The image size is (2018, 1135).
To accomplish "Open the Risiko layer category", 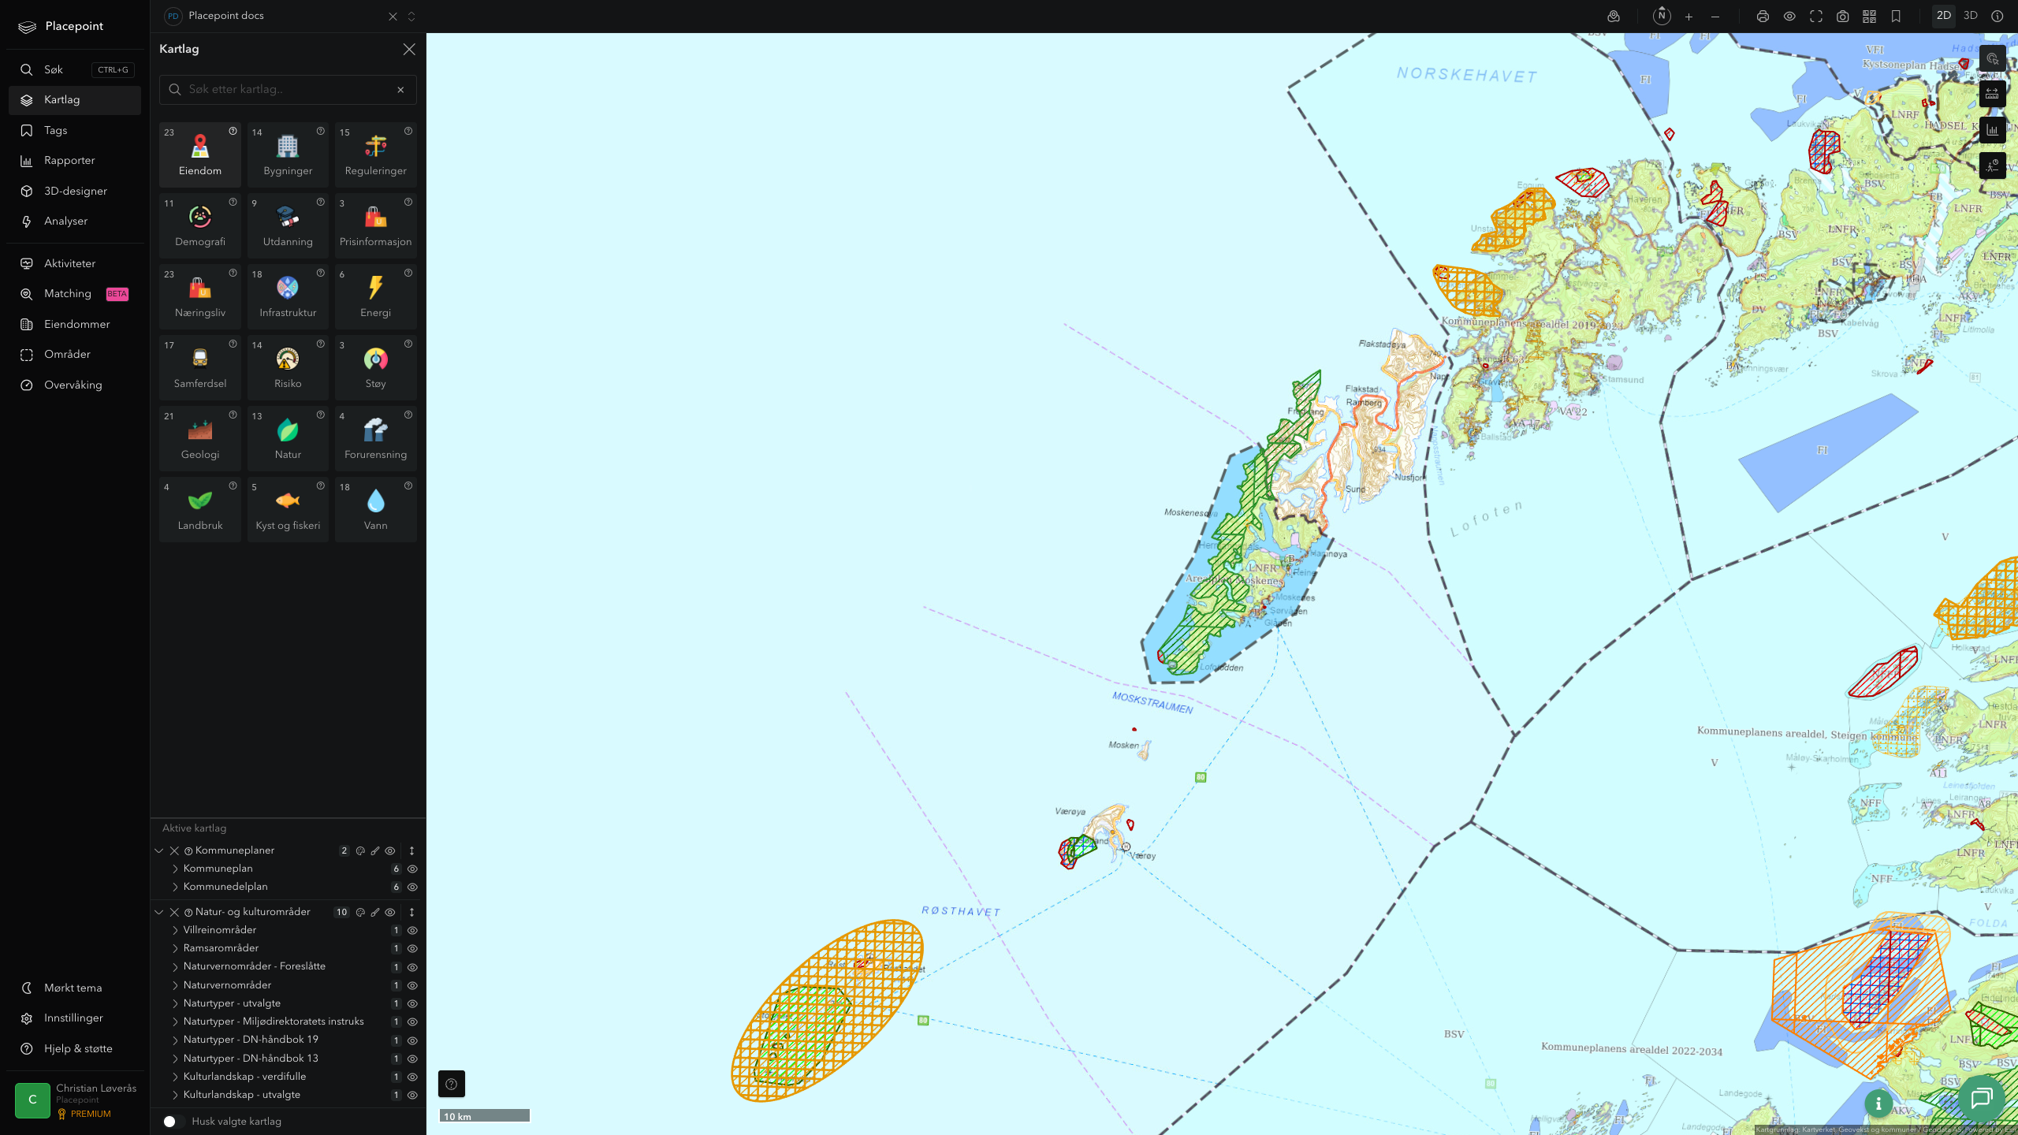I will pyautogui.click(x=288, y=367).
